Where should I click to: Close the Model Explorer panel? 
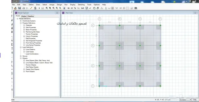[57, 13]
